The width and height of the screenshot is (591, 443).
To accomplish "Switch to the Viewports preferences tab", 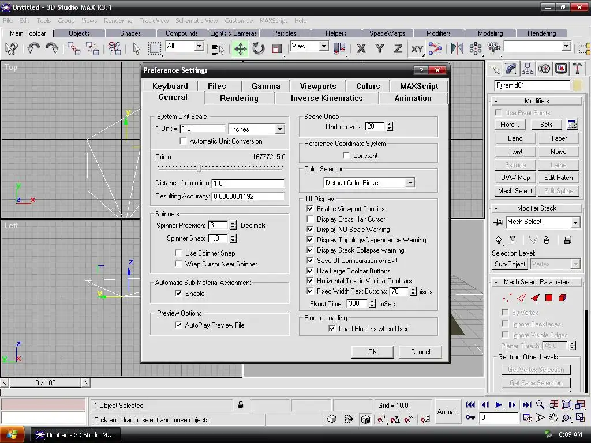I will pyautogui.click(x=318, y=86).
